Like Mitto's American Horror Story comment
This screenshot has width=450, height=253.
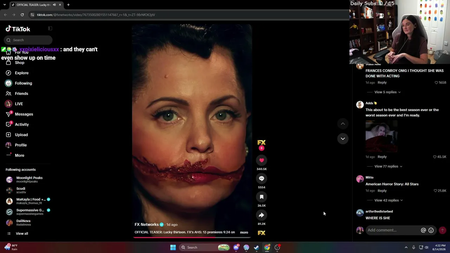[x=435, y=191]
